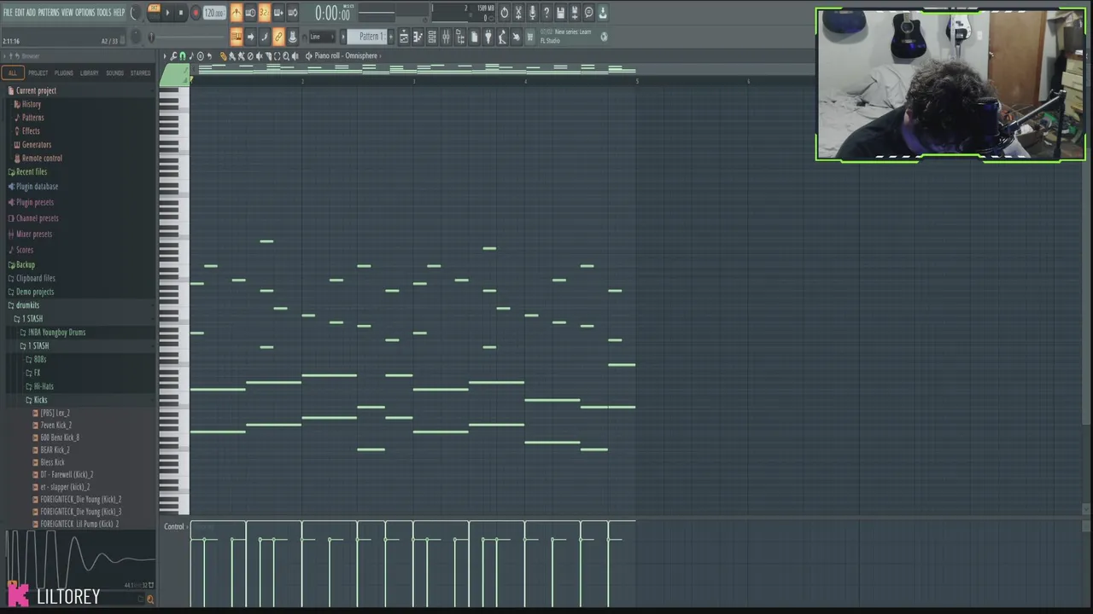The width and height of the screenshot is (1093, 614).
Task: Open the OPTIONS menu
Action: click(85, 13)
